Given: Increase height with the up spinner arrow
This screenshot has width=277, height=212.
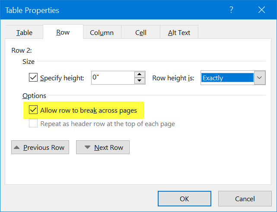Looking at the screenshot, I should click(139, 75).
